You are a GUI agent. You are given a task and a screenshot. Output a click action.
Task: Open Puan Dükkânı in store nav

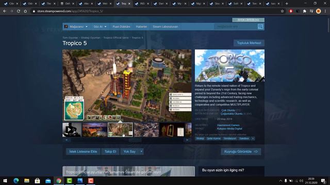(x=121, y=27)
